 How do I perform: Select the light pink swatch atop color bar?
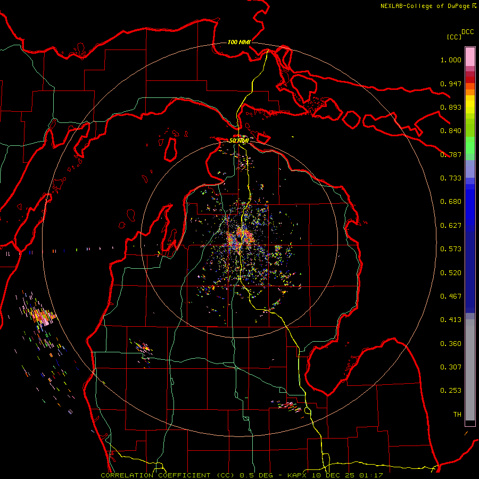coord(470,56)
